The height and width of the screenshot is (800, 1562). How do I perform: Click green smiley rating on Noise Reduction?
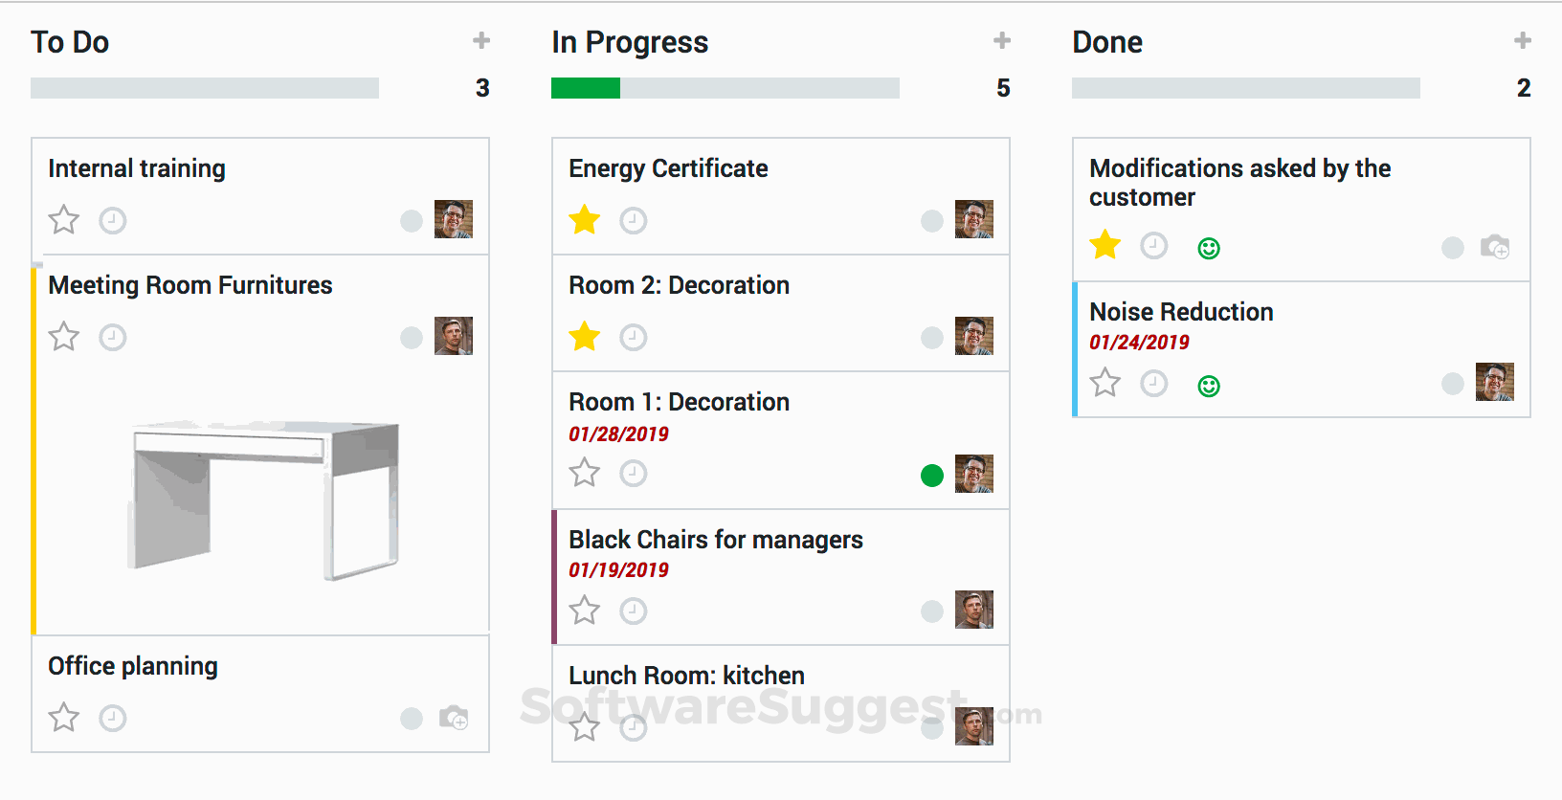1209,386
